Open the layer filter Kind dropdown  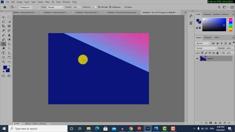pyautogui.click(x=203, y=43)
